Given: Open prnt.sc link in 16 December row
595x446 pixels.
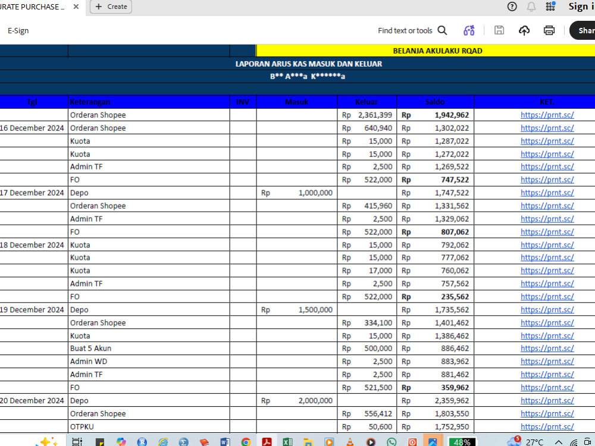Looking at the screenshot, I should click(x=547, y=128).
